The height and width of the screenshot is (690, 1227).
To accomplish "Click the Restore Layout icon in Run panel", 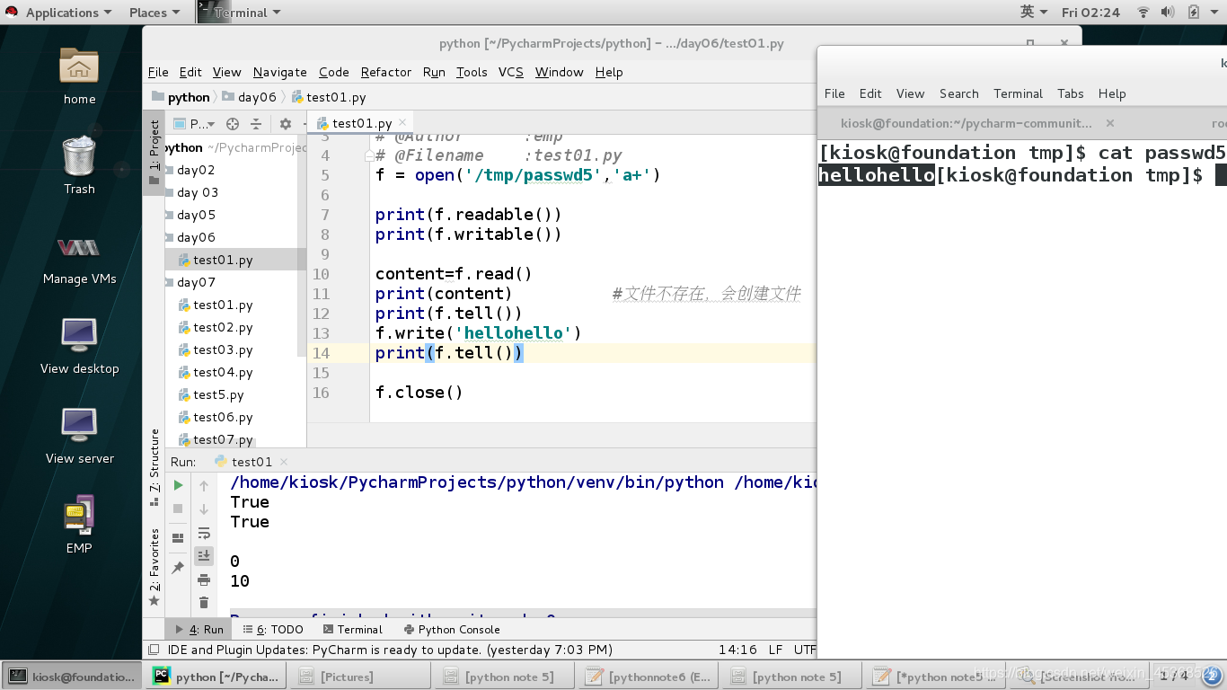I will 178,538.
